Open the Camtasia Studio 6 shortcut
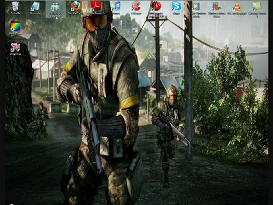 (257, 9)
